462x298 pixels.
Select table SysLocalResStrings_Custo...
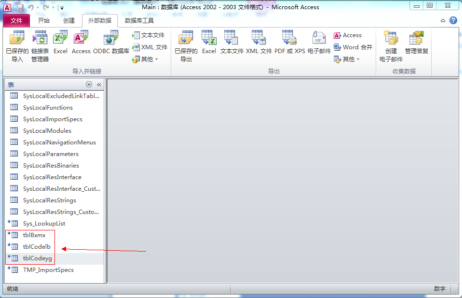tap(54, 212)
